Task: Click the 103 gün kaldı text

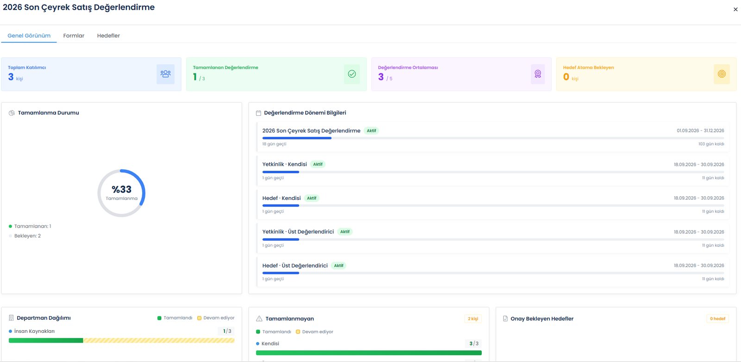Action: (711, 144)
